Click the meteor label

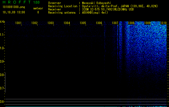click(x=38, y=8)
